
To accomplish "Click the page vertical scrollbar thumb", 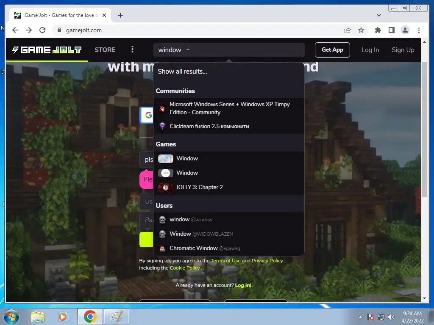I will pyautogui.click(x=424, y=129).
